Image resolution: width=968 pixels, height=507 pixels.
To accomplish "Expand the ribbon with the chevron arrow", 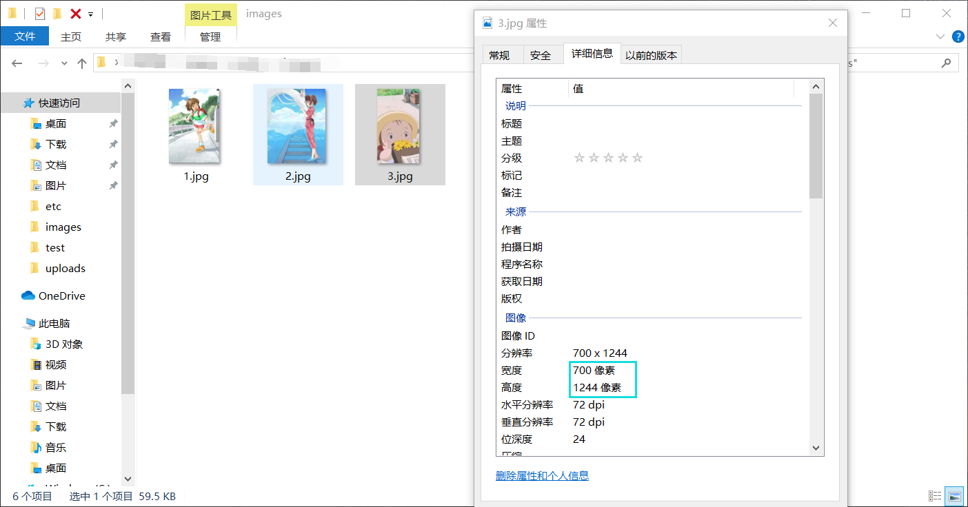I will 940,37.
